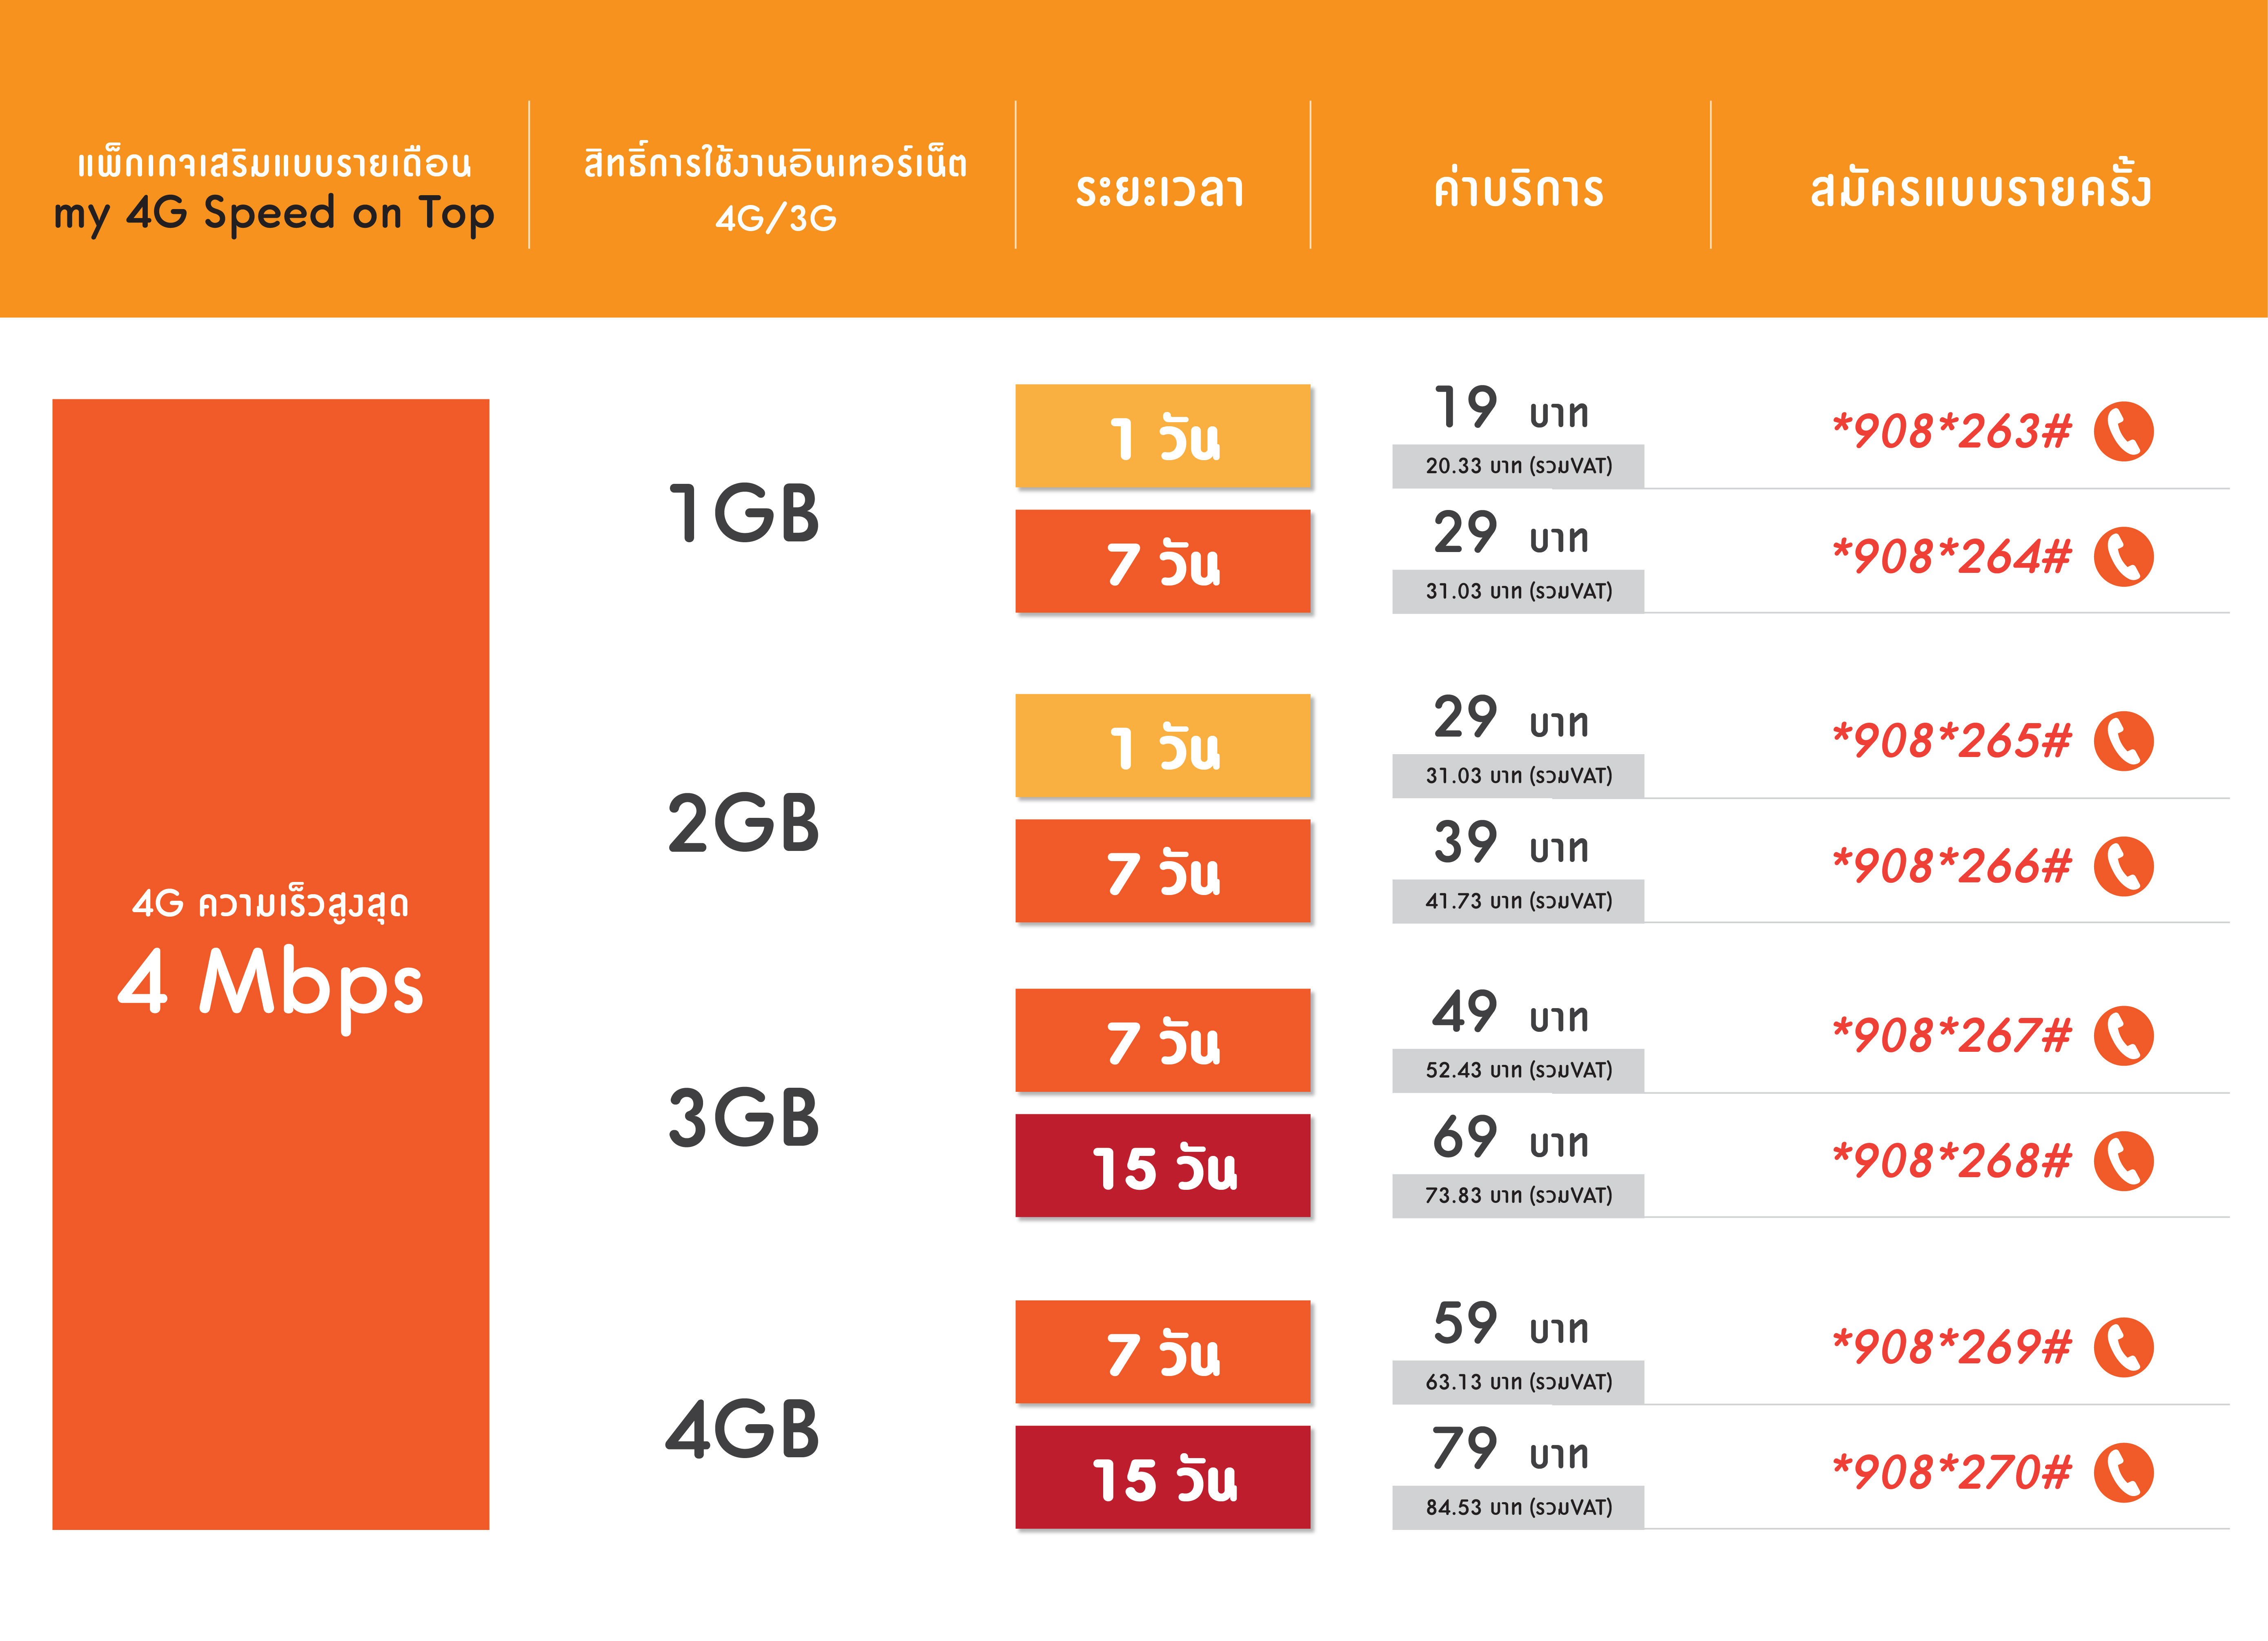Tap the phone icon next to *908*265#

click(2123, 741)
